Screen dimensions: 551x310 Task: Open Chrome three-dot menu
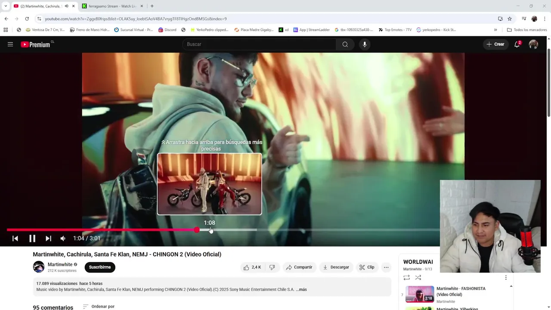pyautogui.click(x=545, y=19)
